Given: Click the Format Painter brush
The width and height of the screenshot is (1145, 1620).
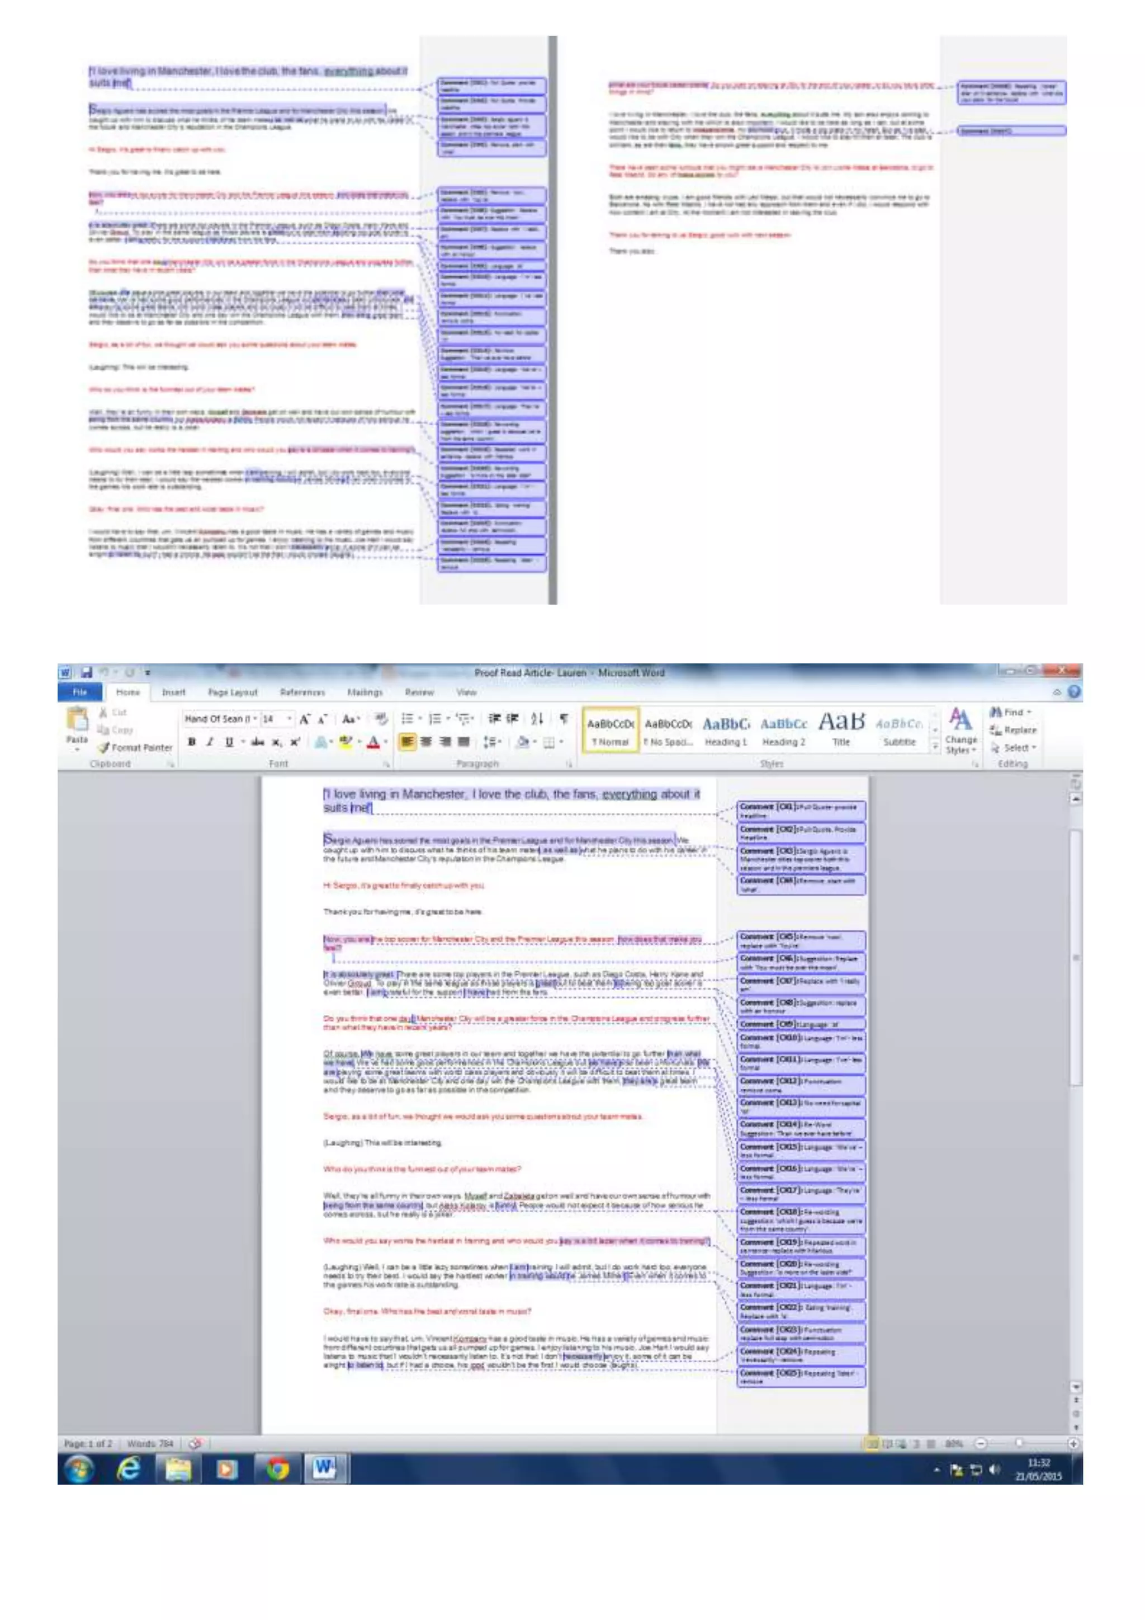Looking at the screenshot, I should point(105,748).
